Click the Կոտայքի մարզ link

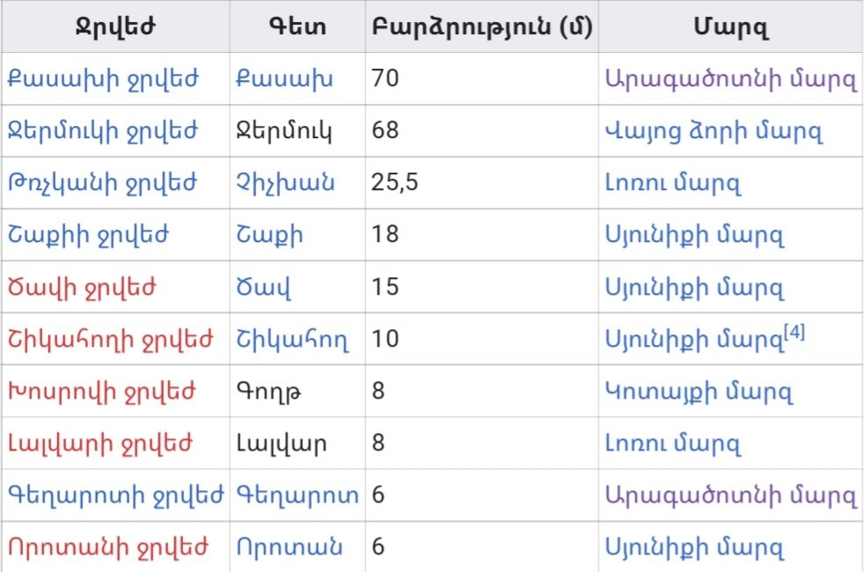point(699,391)
